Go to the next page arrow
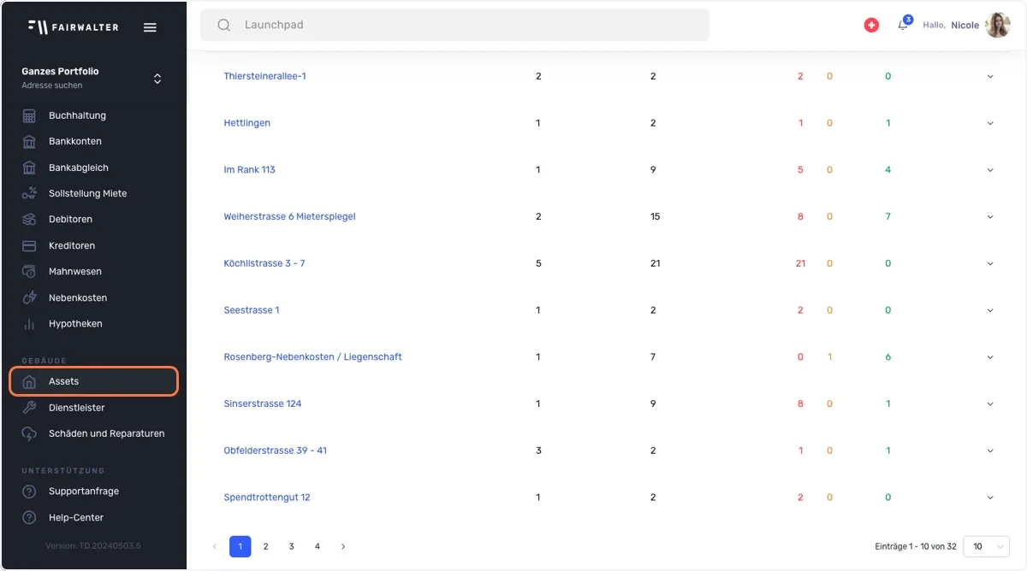Screen dimensions: 1027x571 click(x=343, y=546)
